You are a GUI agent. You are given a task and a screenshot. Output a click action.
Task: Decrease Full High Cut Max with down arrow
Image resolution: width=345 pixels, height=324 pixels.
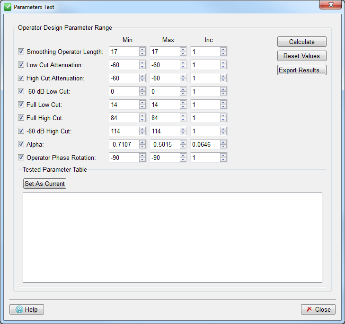point(183,120)
